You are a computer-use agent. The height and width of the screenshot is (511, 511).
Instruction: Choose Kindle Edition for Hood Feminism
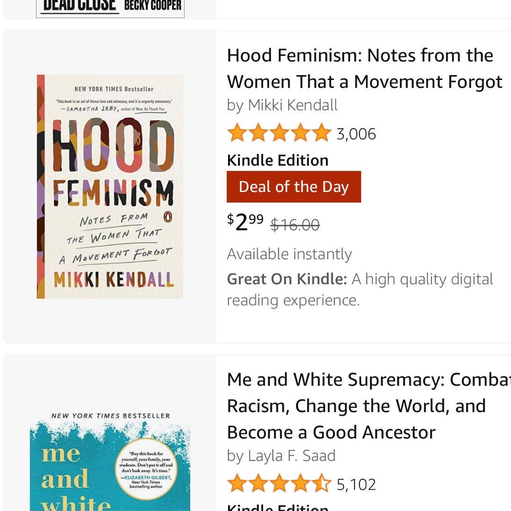[278, 160]
